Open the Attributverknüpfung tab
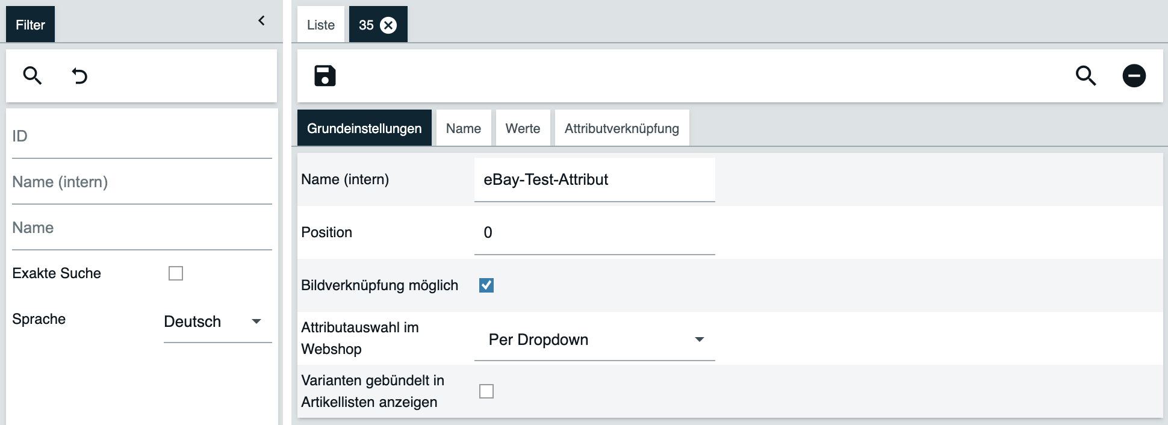 621,128
